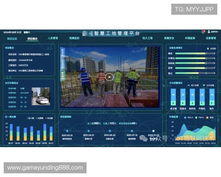Click the admin user avatar icon

click(x=209, y=32)
